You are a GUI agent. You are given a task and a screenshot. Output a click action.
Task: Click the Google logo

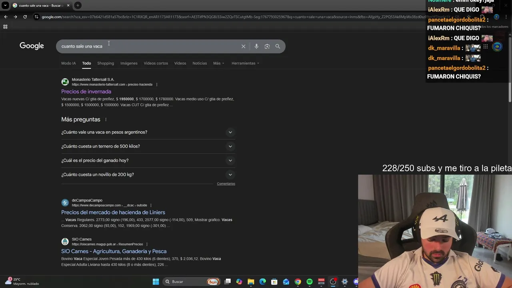[32, 46]
